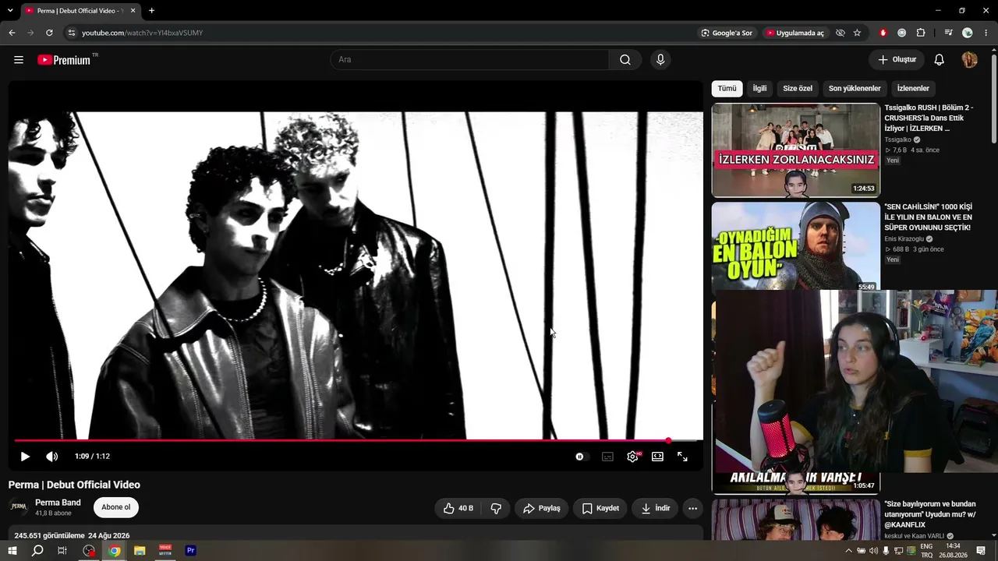The image size is (998, 561).
Task: Open the taskbar clock and date
Action: click(x=953, y=551)
